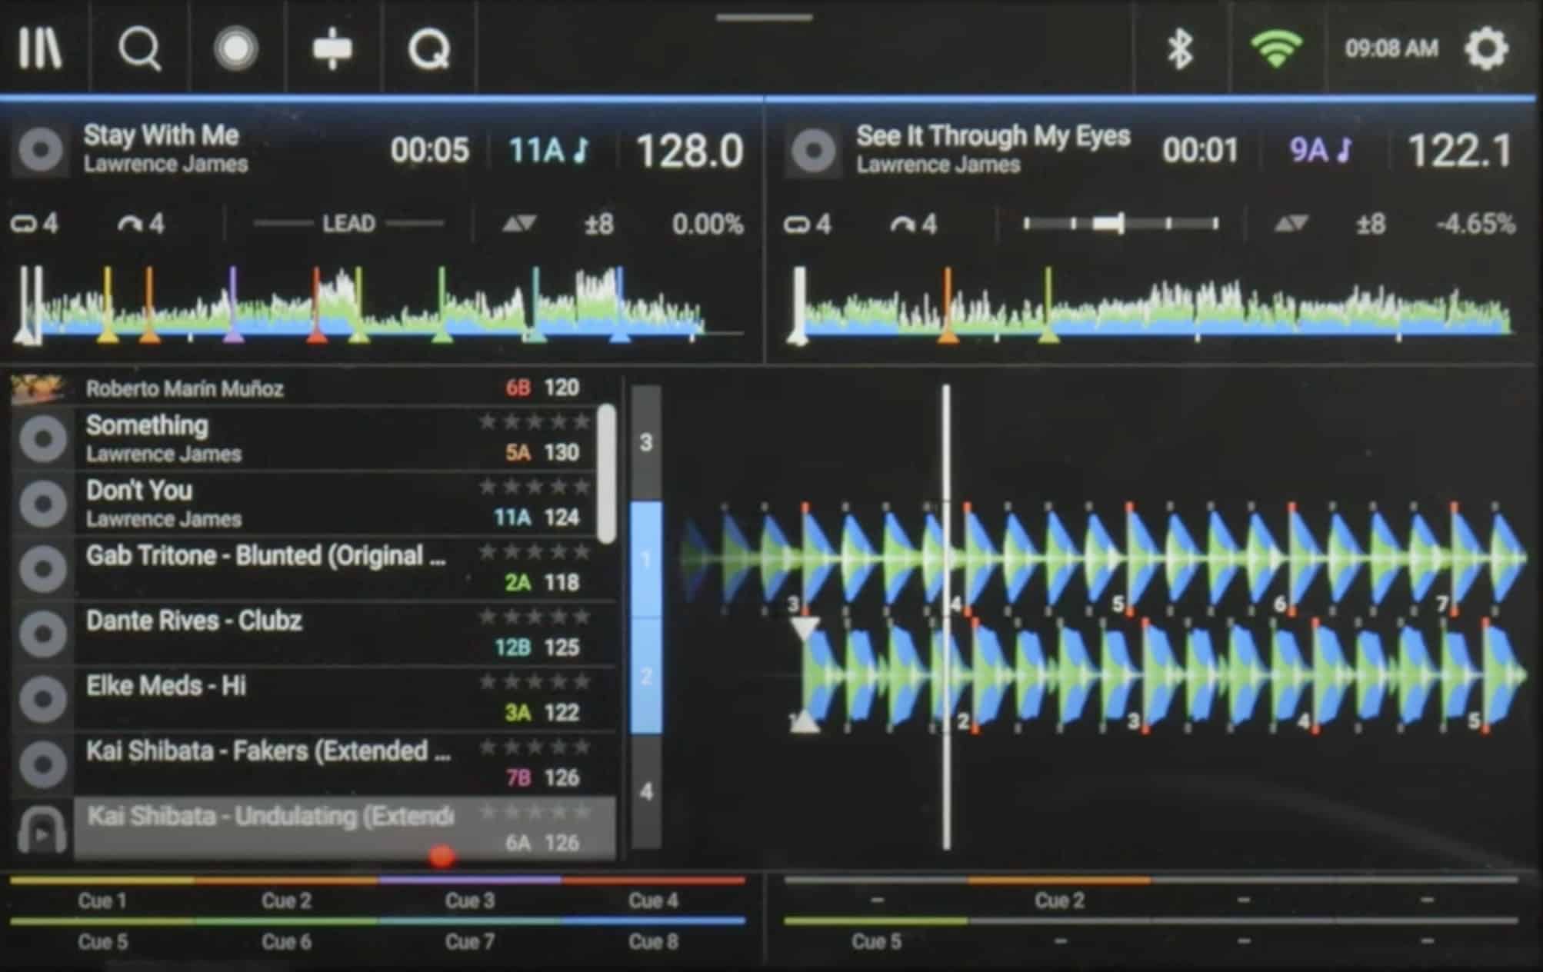1543x972 pixels.
Task: Toggle key lock next to 9A
Action: 1344,150
